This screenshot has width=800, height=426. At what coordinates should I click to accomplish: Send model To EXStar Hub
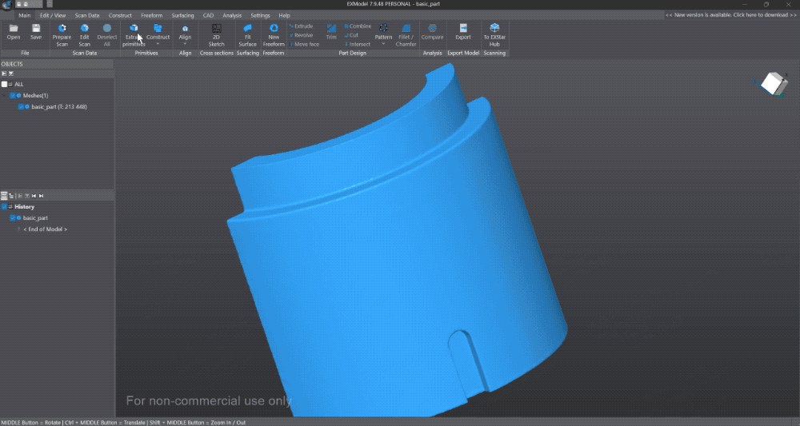(x=494, y=32)
